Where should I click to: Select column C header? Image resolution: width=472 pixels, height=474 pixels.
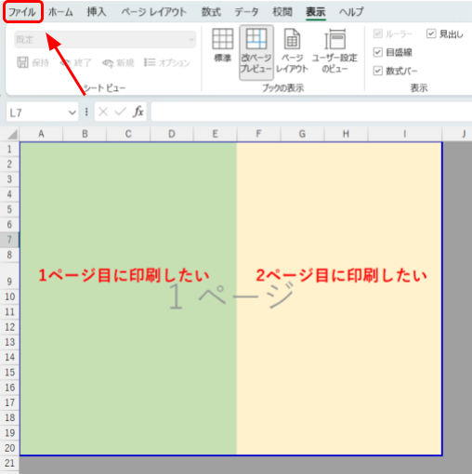pos(128,134)
